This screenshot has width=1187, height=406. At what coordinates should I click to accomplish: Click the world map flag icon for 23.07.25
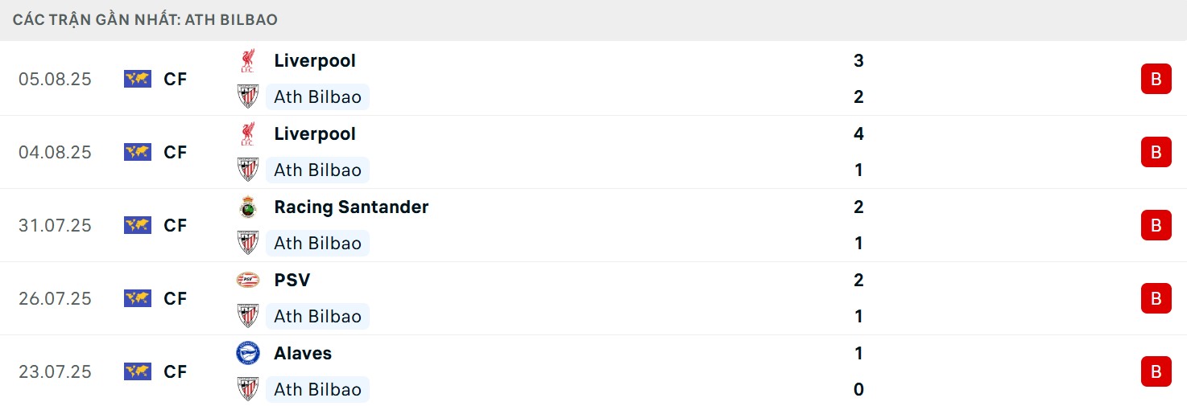coord(138,371)
